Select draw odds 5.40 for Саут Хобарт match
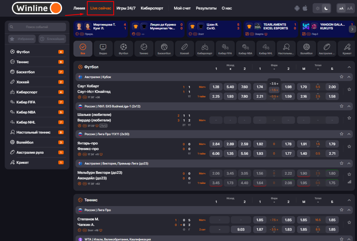This screenshot has height=241, width=357. pyautogui.click(x=230, y=87)
